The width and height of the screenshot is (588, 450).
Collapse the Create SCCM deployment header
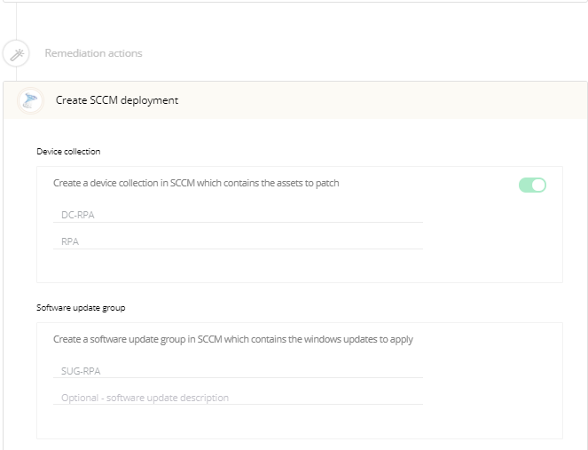117,100
